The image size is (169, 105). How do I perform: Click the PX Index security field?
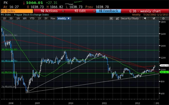pyautogui.click(x=17, y=11)
